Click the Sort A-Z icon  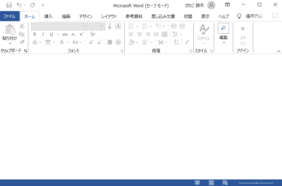[176, 42]
